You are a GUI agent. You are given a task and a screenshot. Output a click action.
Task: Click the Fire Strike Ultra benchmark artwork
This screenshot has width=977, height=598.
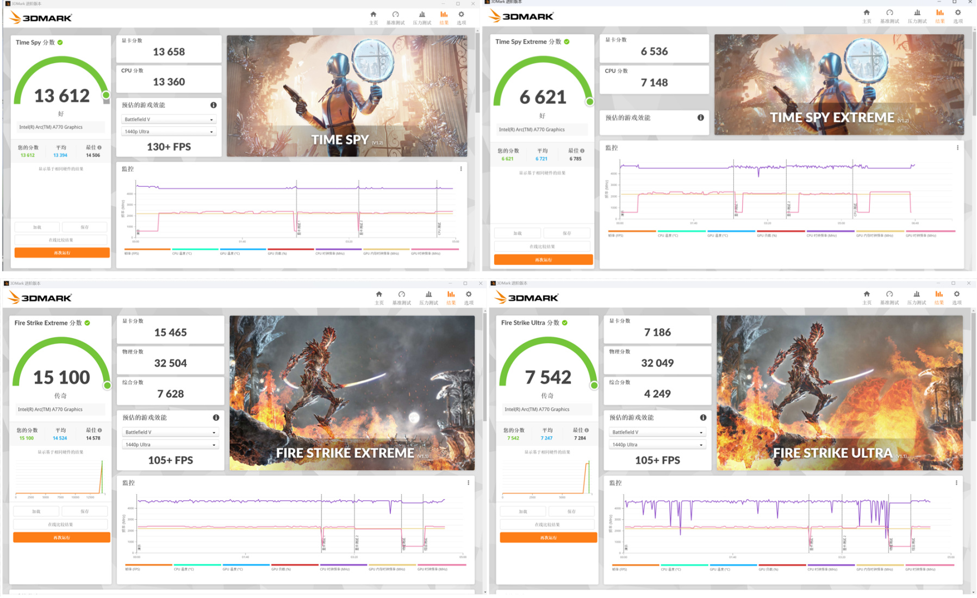[x=839, y=393]
